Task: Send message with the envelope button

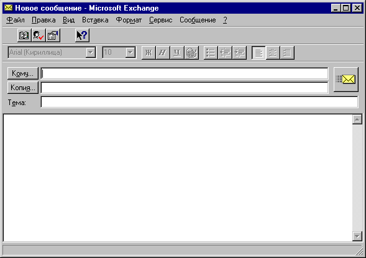Action: tap(346, 80)
